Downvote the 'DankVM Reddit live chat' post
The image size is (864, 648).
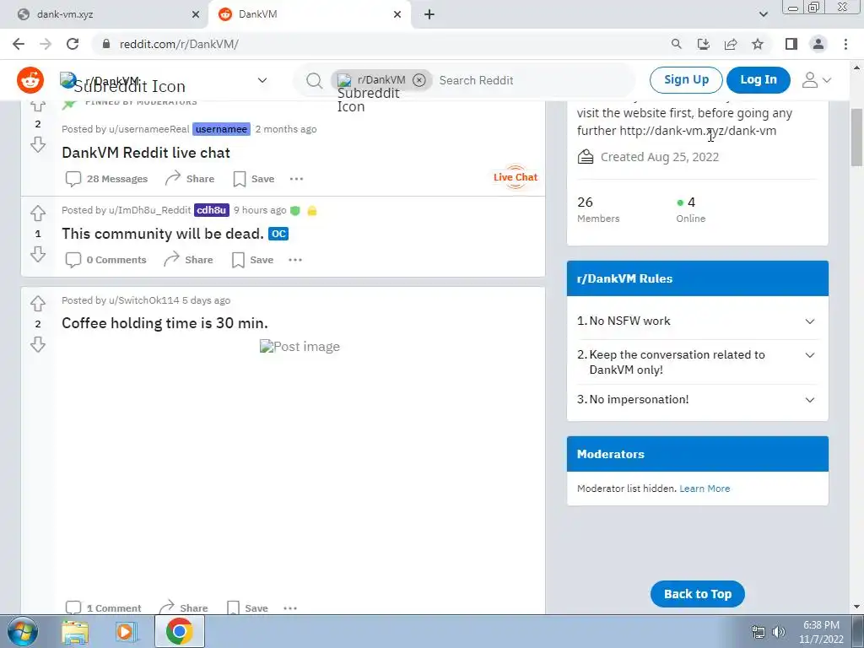point(37,145)
